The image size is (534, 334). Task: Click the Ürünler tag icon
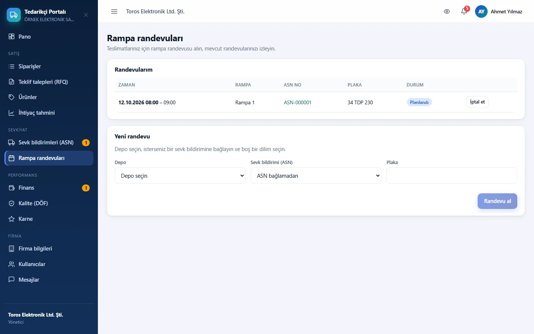click(11, 97)
